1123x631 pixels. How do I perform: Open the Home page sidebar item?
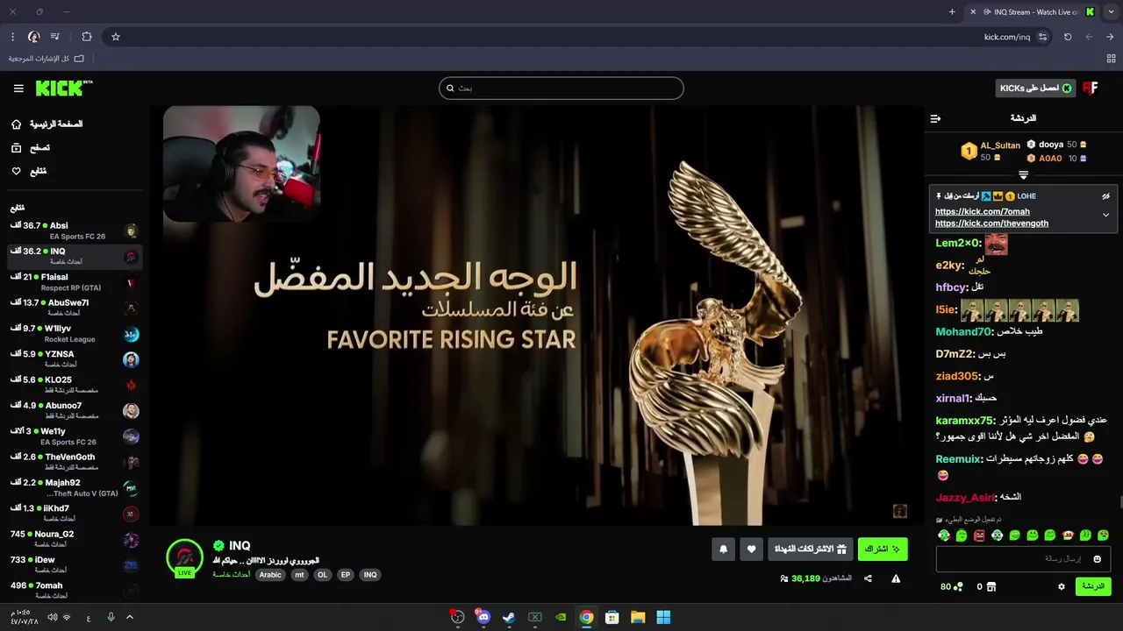click(x=47, y=124)
